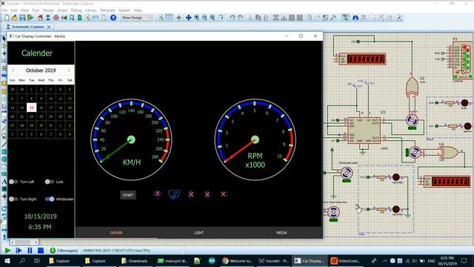Switch to the LIGHT tab
The height and width of the screenshot is (267, 474).
(198, 233)
